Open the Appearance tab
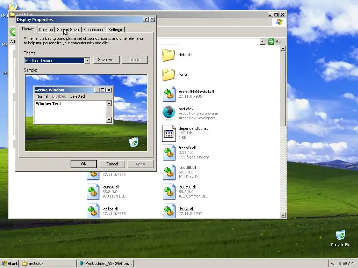 pyautogui.click(x=94, y=30)
